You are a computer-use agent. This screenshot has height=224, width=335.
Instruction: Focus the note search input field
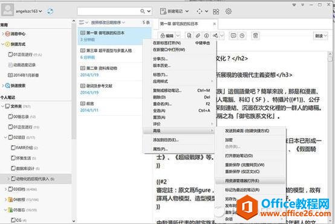tap(108, 11)
